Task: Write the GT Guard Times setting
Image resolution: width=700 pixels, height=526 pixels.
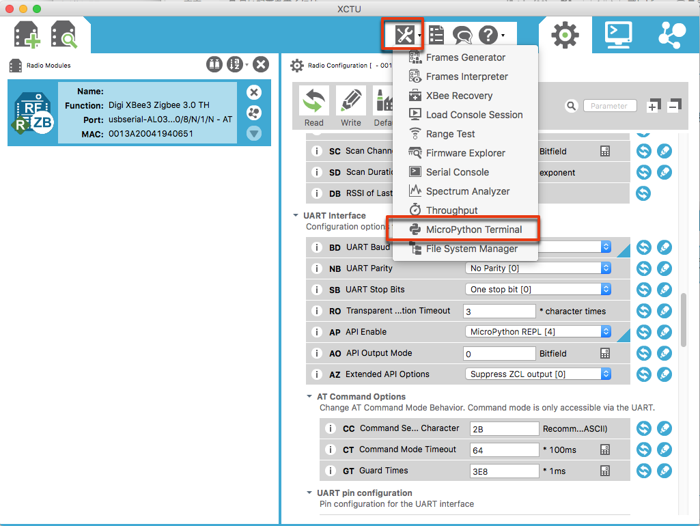Action: 664,471
